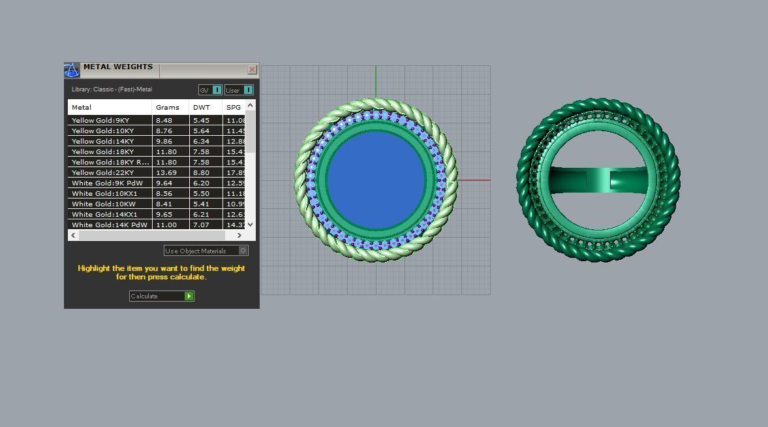Viewport: 768px width, 427px height.
Task: Click the 9.64 grams value
Action: click(164, 183)
